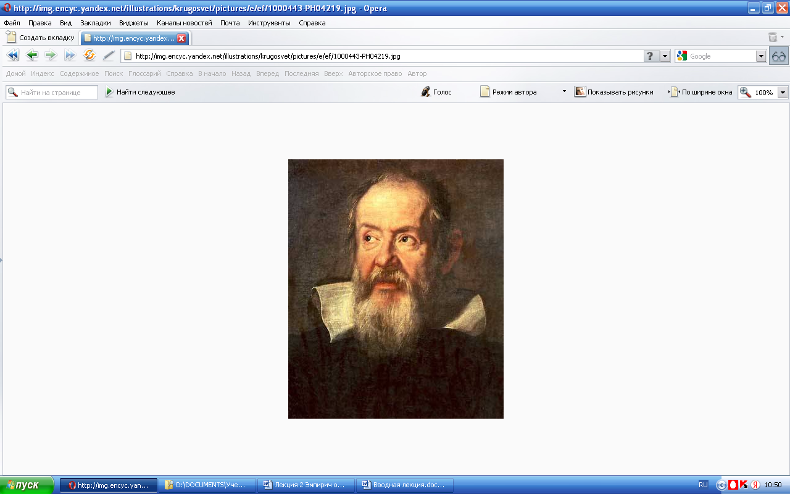Click the glasses panel icon
Screen dimensions: 790x494
[x=779, y=56]
